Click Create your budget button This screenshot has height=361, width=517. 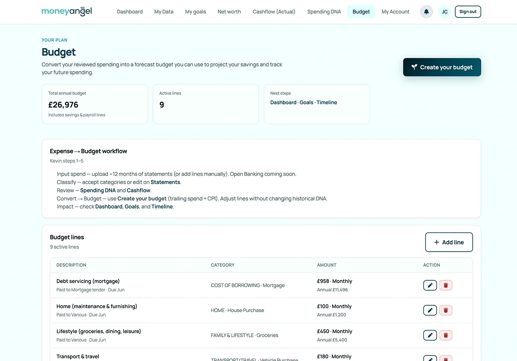[442, 67]
